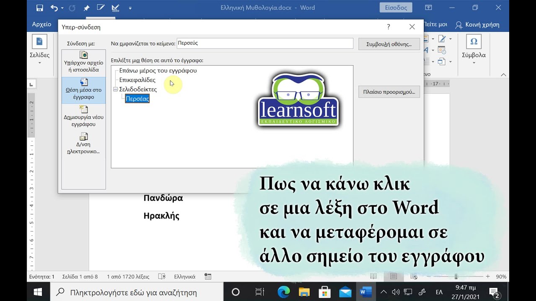Open the Mail app from the taskbar
The width and height of the screenshot is (536, 301).
(345, 292)
